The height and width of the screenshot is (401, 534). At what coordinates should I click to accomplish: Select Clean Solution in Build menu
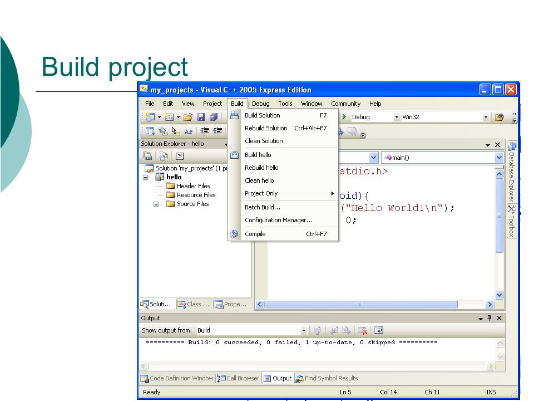283,141
